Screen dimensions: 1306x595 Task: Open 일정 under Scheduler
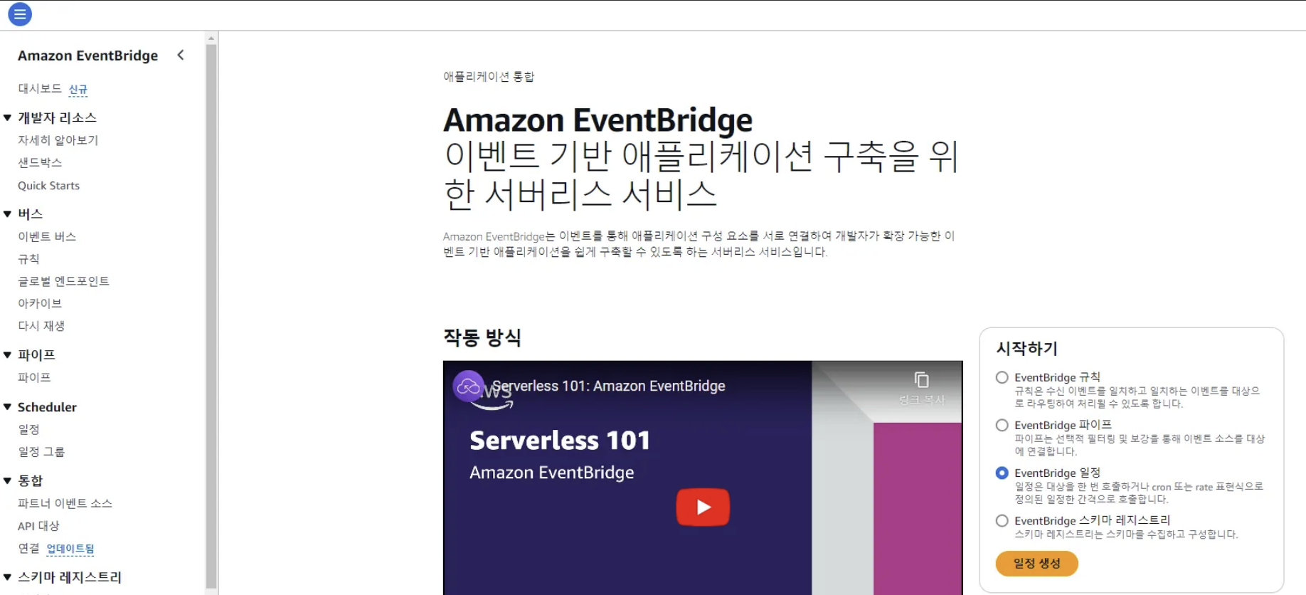[x=28, y=429]
